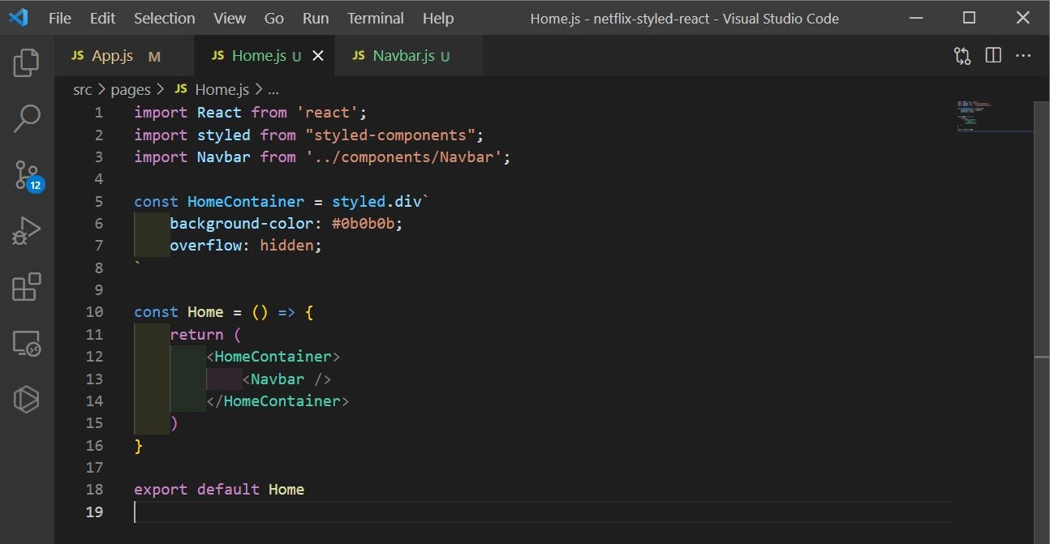
Task: Click the 'return' keyword on line 11
Action: (196, 334)
